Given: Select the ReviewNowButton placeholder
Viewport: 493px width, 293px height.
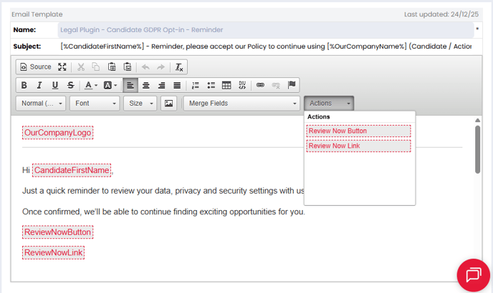Looking at the screenshot, I should tap(57, 232).
